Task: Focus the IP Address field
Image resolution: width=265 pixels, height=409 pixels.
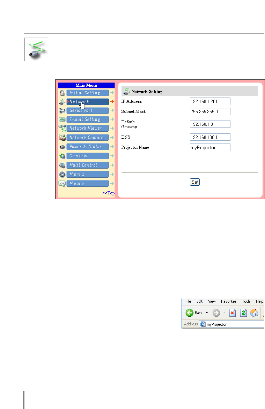Action: coord(210,101)
